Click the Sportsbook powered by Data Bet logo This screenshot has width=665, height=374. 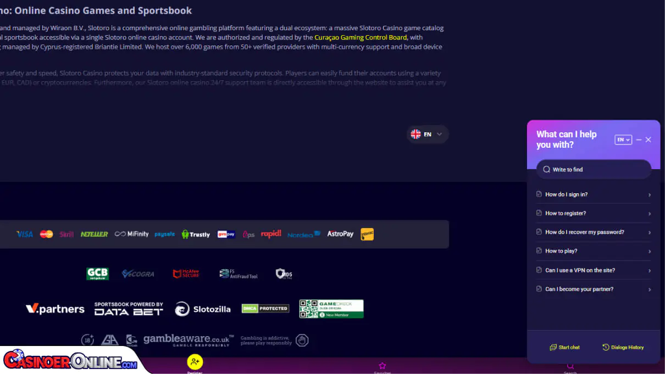tap(129, 309)
